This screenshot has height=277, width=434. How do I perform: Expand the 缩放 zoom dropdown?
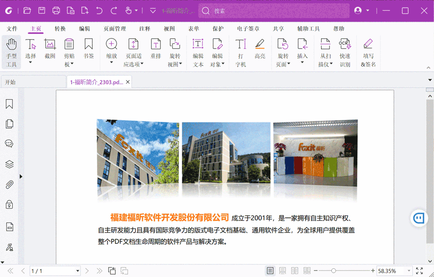click(x=111, y=63)
